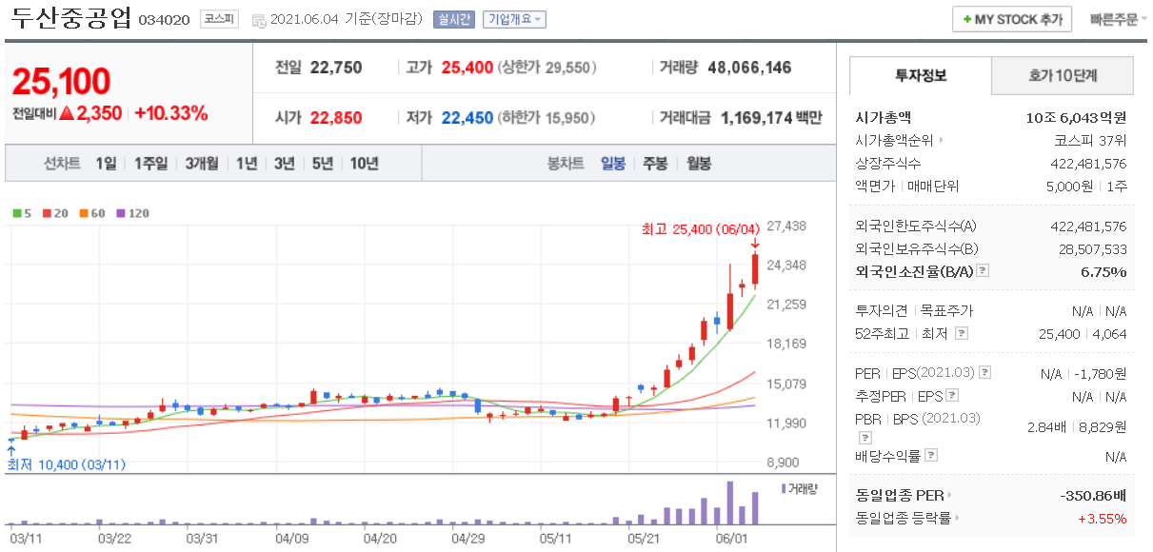Open the help icon beside 배당수익률
The width and height of the screenshot is (1153, 552).
[931, 456]
